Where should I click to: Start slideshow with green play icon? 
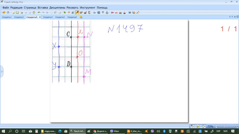click(x=198, y=126)
